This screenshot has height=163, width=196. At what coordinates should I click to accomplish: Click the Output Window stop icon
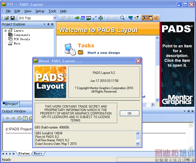coord(19,118)
